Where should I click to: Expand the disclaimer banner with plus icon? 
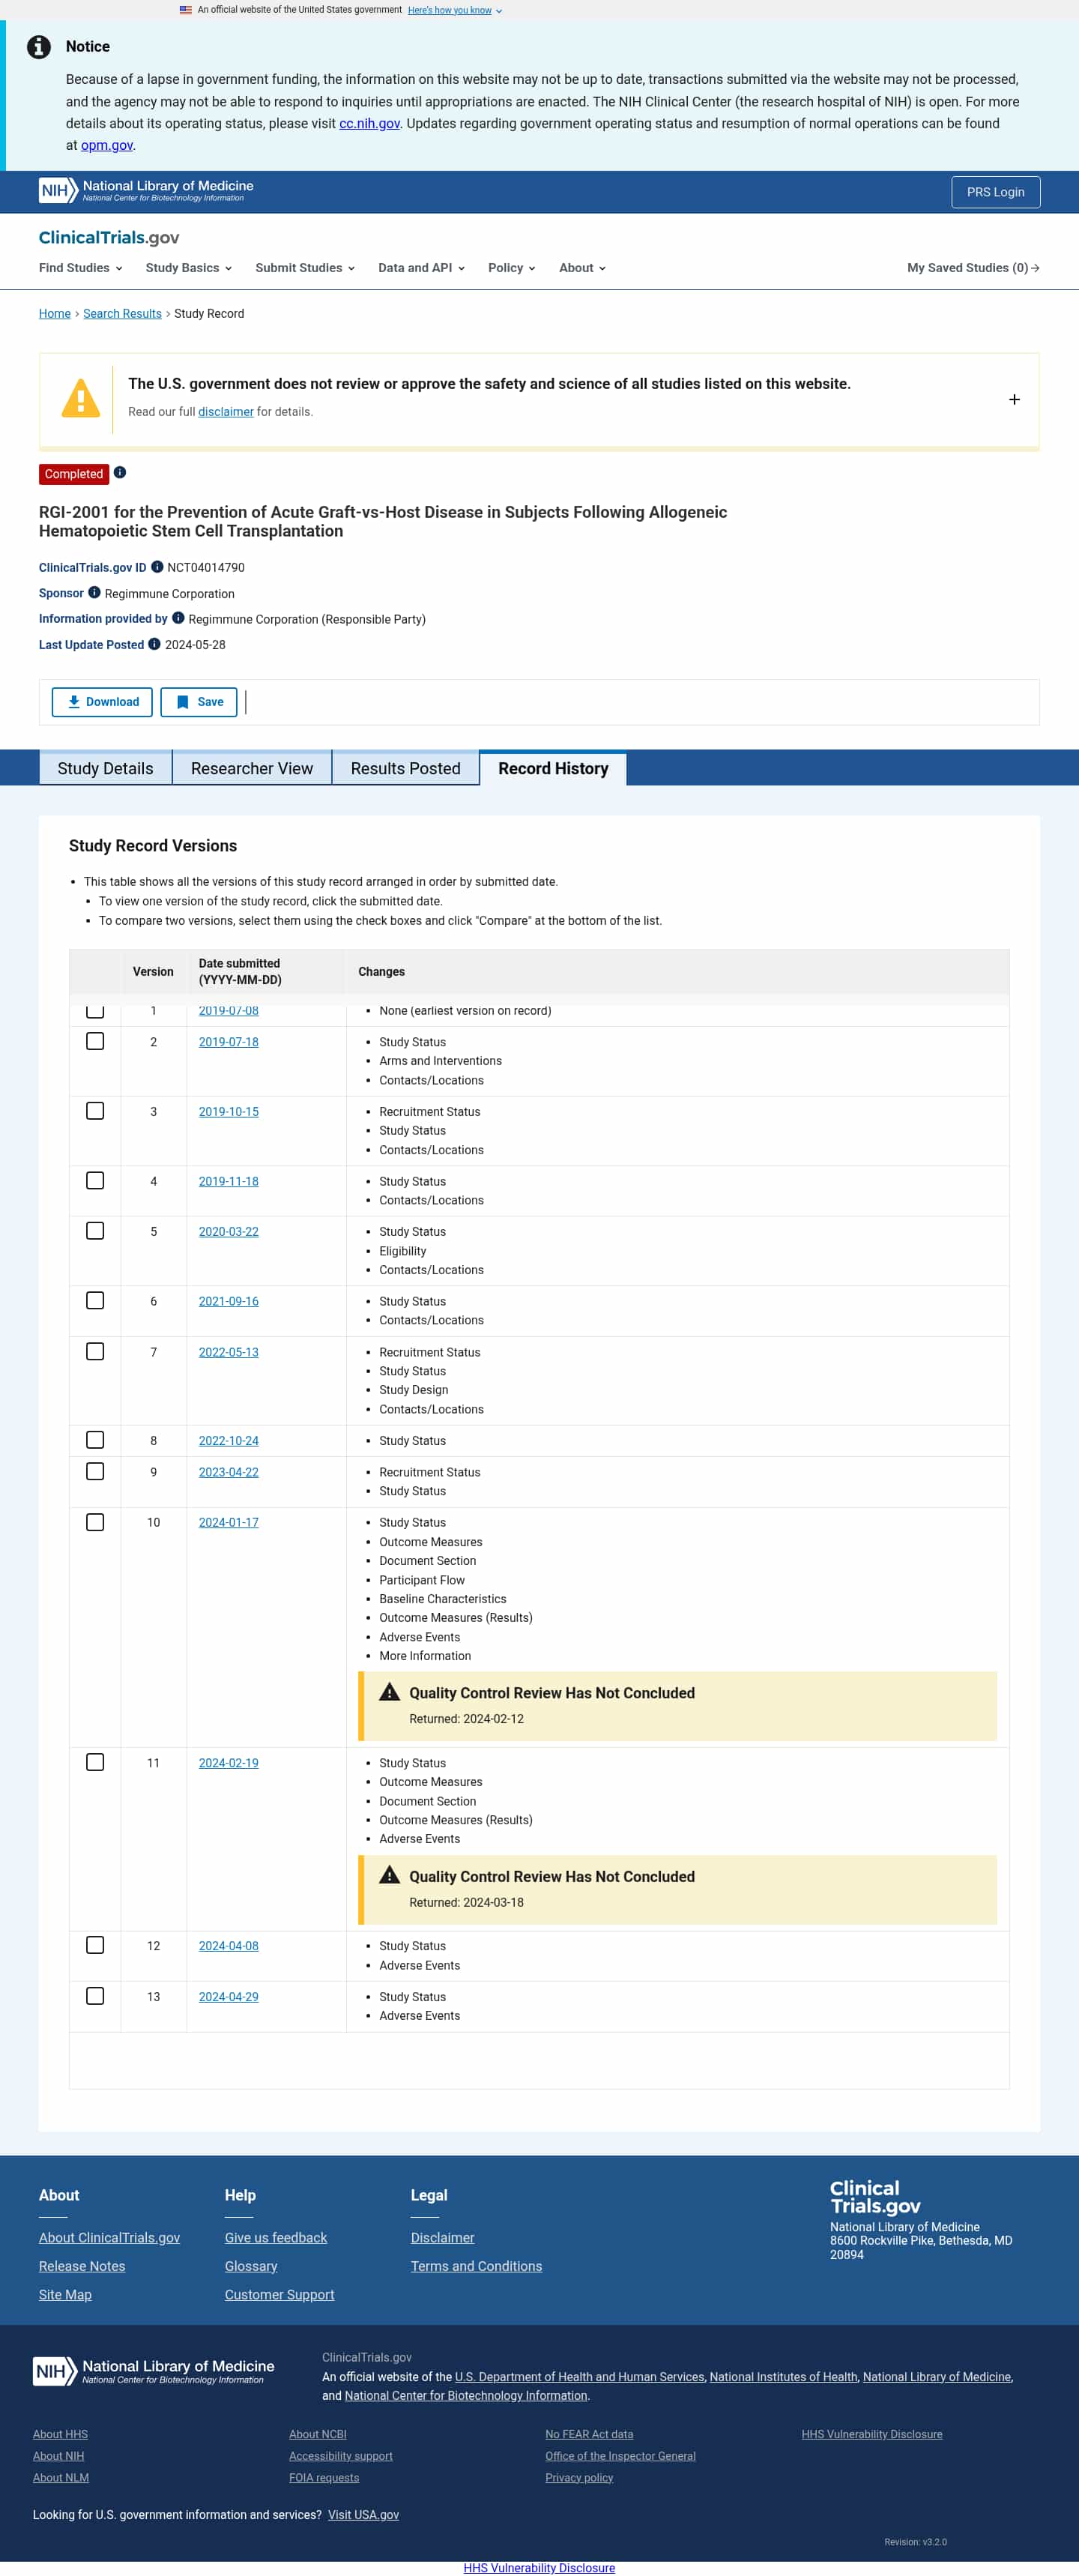1014,400
